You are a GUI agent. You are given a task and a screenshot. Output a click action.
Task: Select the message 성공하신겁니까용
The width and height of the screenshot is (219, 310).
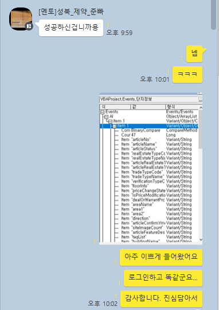point(71,28)
